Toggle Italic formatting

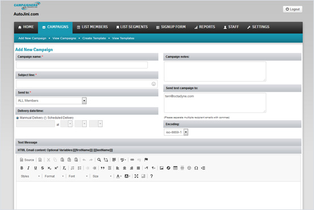[28, 168]
